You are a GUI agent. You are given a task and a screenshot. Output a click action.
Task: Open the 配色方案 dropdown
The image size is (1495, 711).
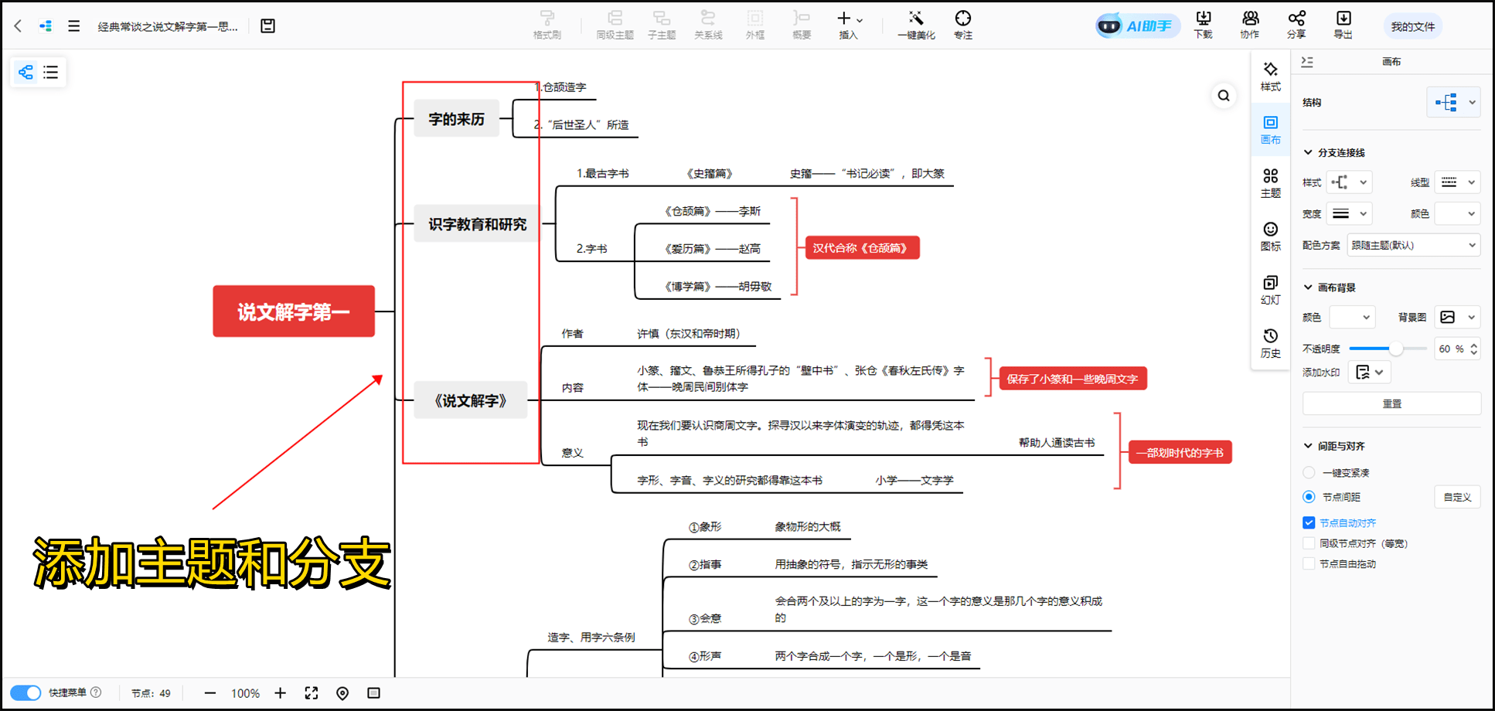pyautogui.click(x=1413, y=245)
